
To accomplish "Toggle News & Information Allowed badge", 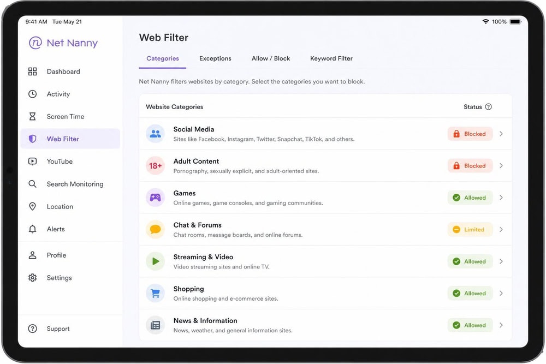I will (x=470, y=325).
